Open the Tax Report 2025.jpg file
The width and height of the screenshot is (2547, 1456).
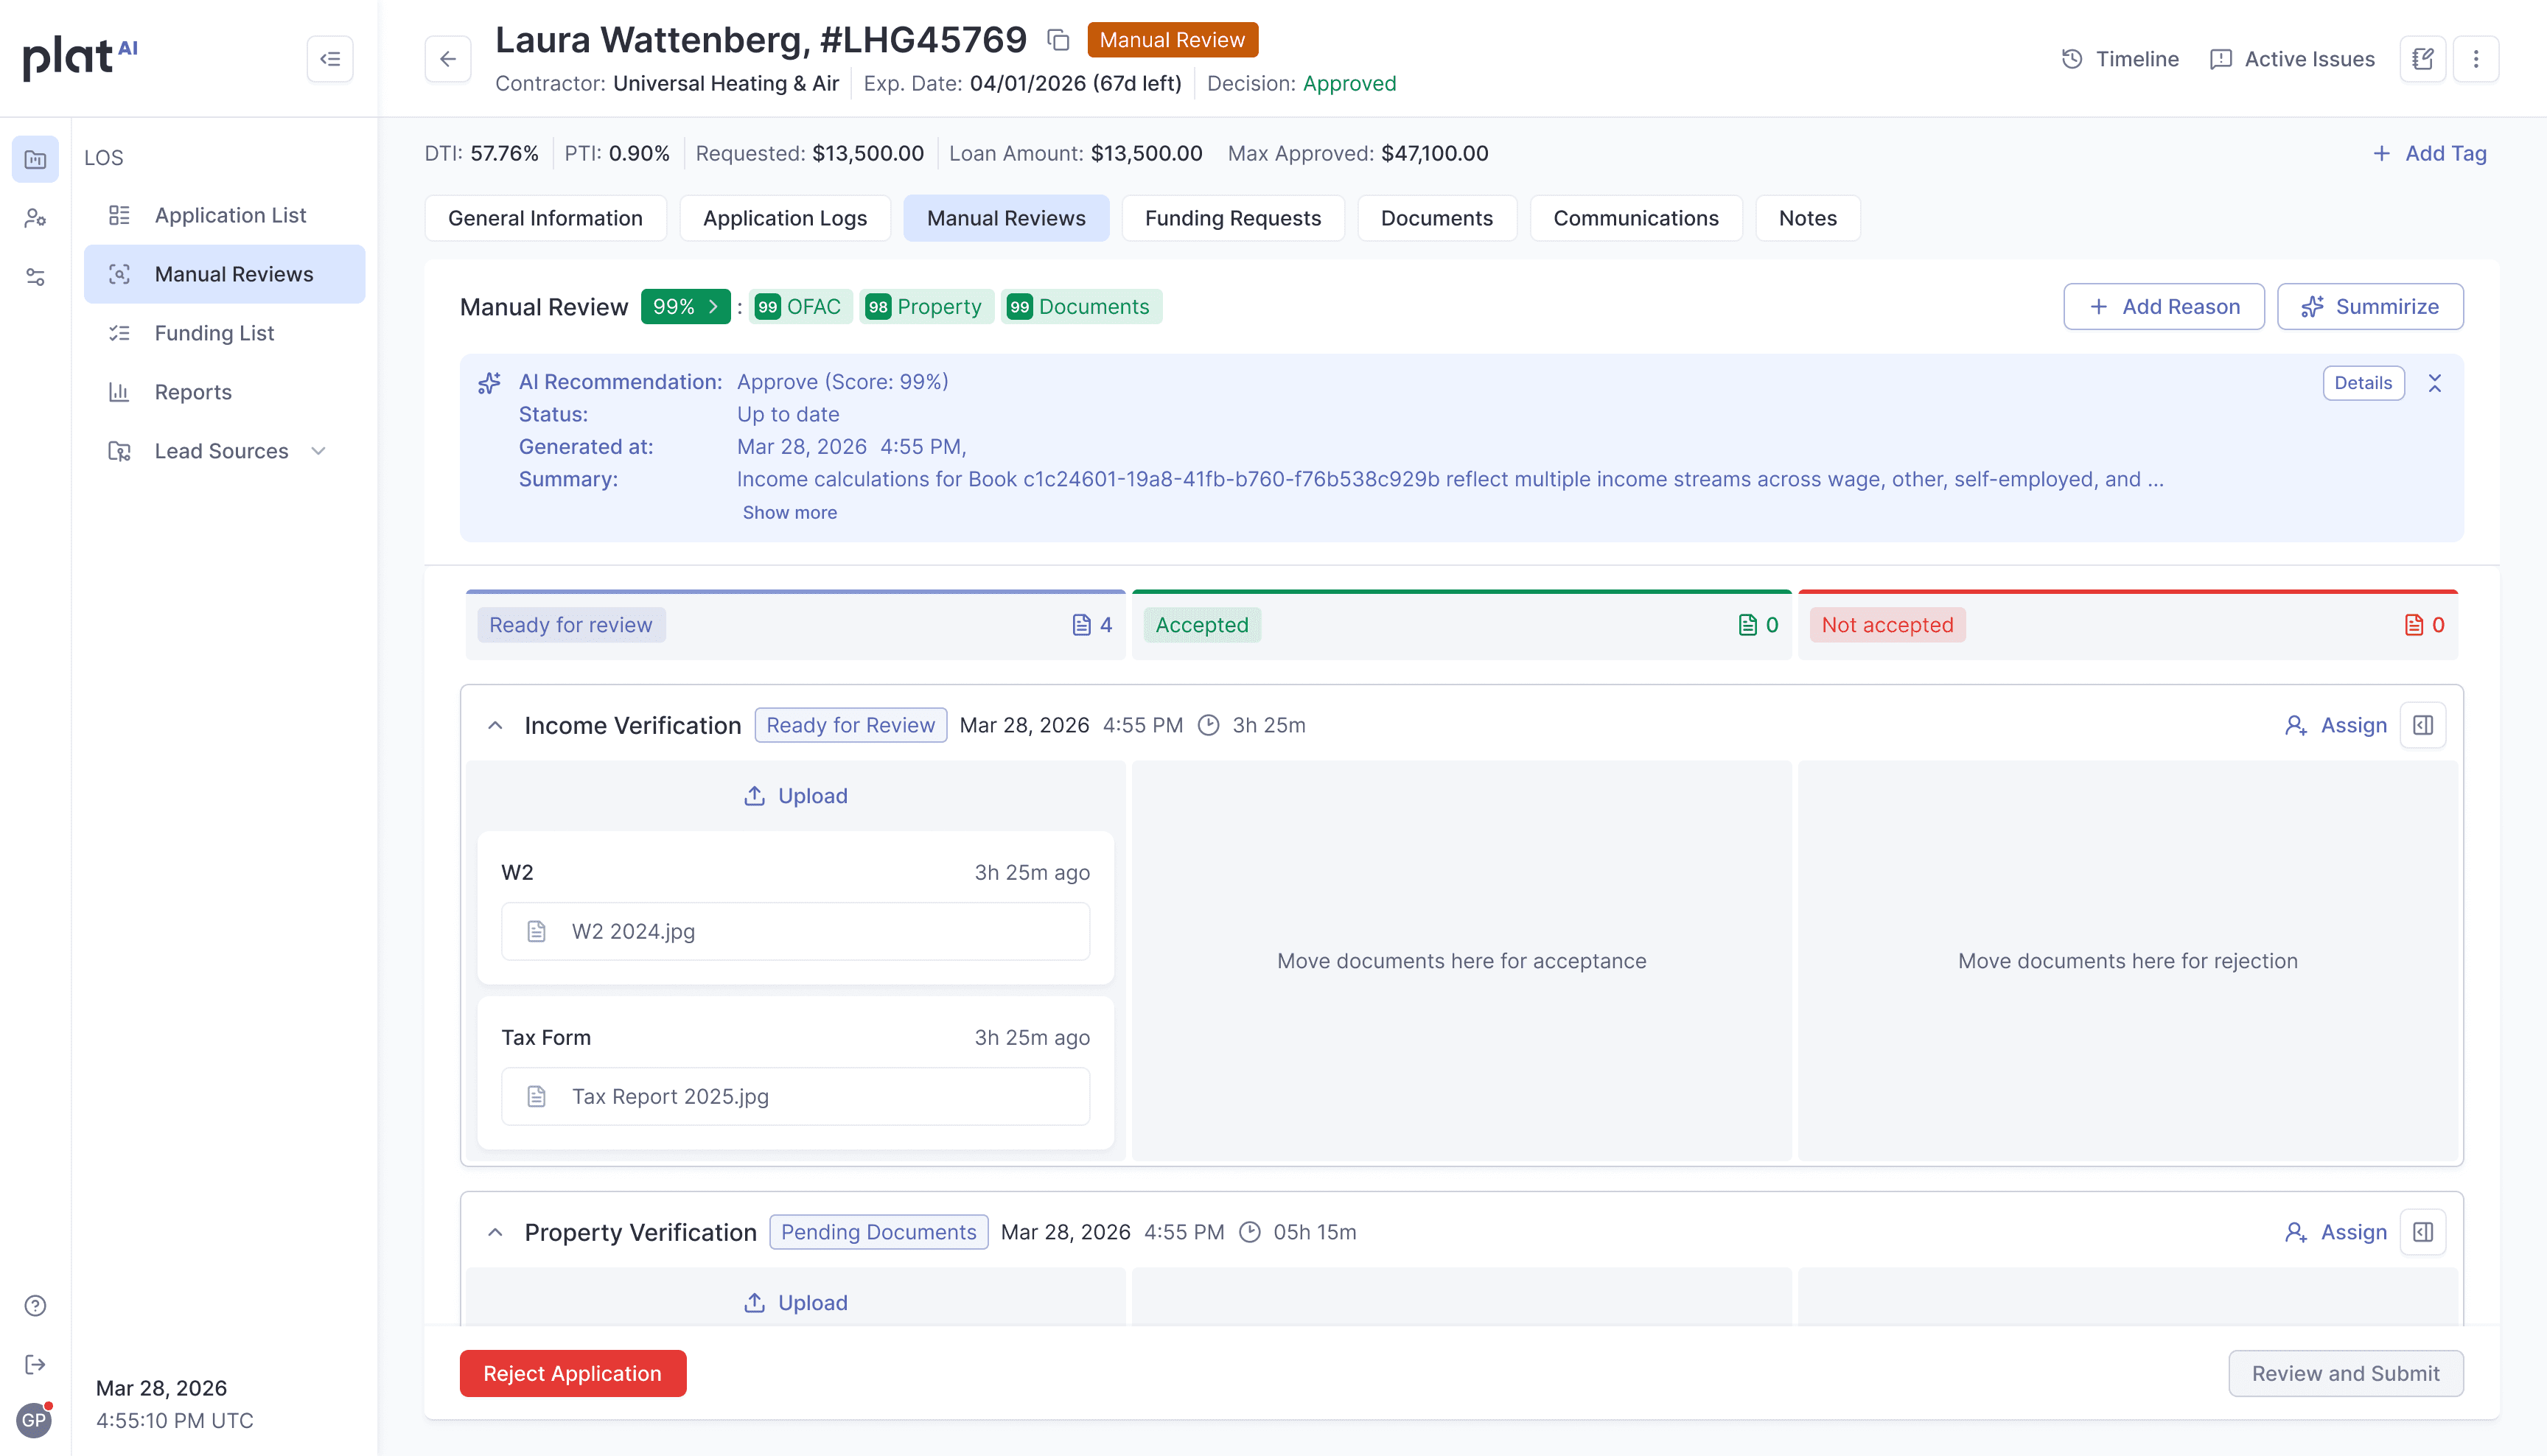[795, 1096]
